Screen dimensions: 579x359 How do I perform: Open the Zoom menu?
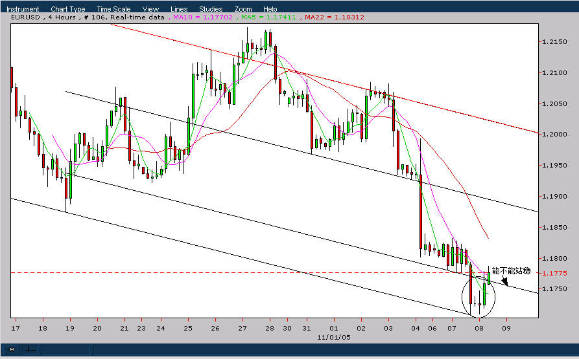(x=243, y=9)
